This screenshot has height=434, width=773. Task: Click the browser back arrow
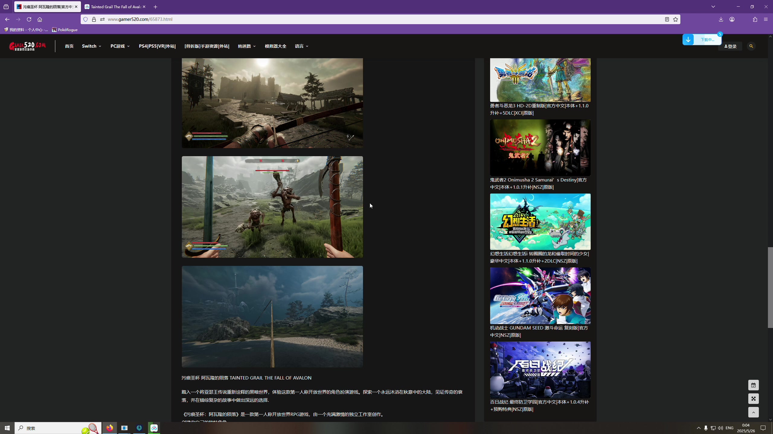(7, 19)
